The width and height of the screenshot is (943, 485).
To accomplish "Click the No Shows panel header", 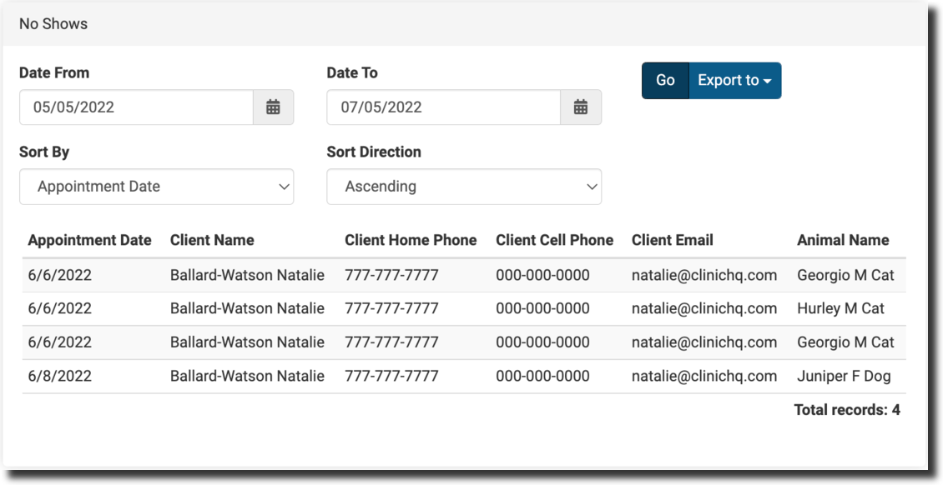I will click(53, 24).
